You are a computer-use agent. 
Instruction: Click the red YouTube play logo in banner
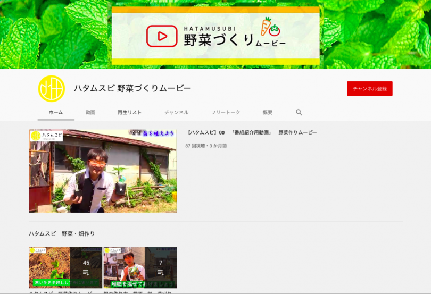point(162,36)
